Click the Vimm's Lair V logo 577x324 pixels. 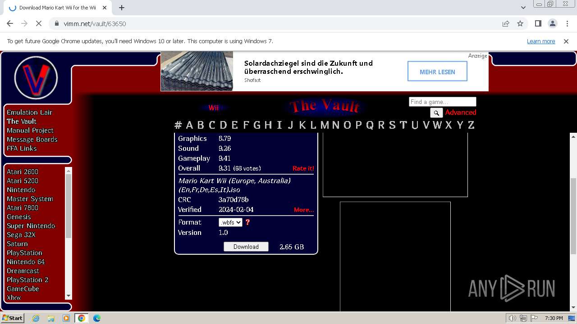click(36, 78)
